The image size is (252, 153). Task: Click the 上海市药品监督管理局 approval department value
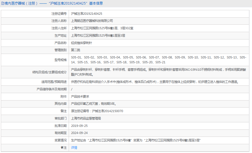pos(86,118)
